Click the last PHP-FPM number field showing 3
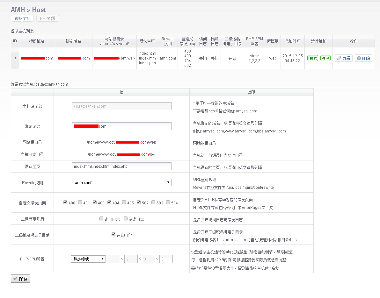 [x=166, y=259]
